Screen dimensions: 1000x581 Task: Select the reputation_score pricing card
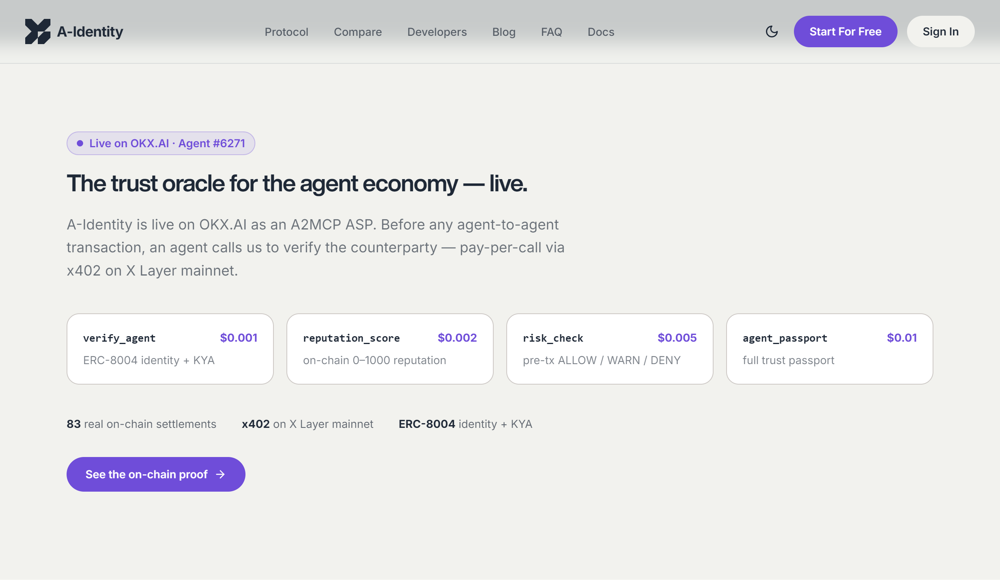[x=390, y=349]
